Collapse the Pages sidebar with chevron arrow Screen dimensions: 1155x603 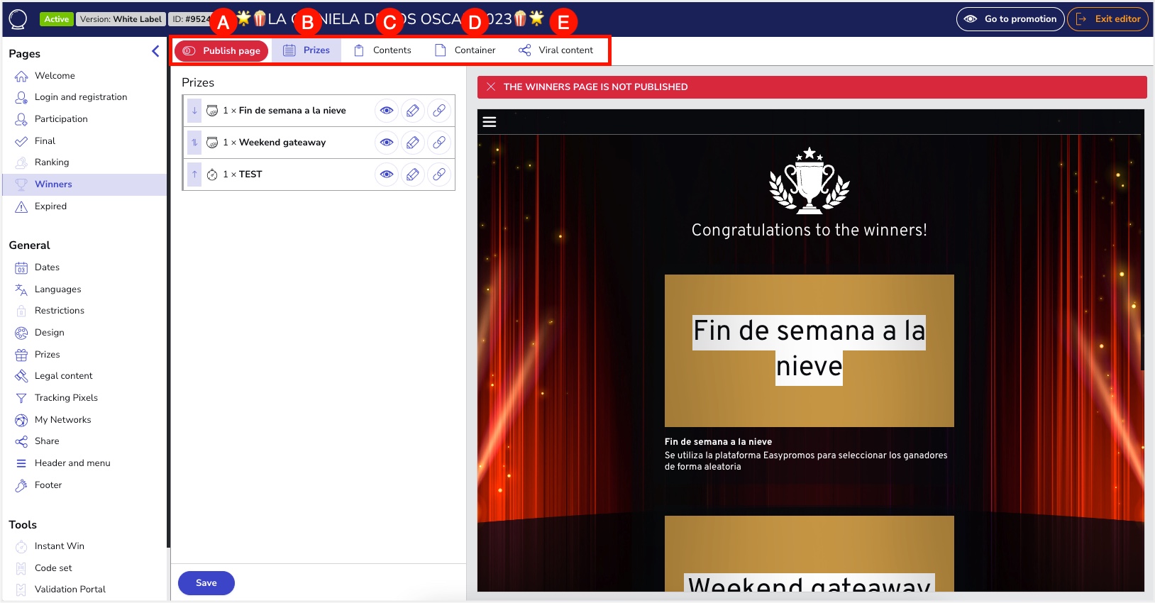click(155, 51)
